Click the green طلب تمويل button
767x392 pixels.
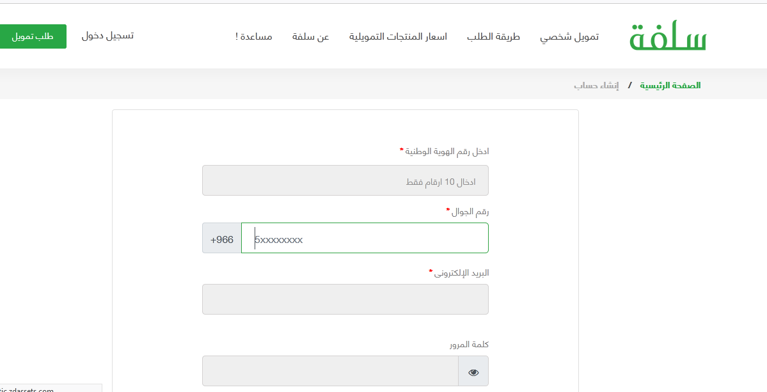(32, 36)
